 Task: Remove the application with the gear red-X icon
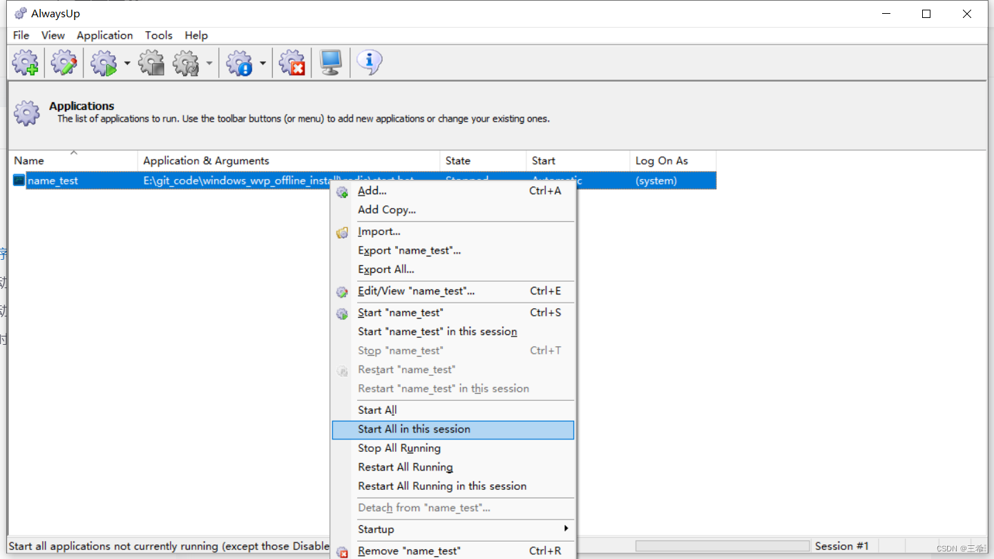(x=291, y=62)
